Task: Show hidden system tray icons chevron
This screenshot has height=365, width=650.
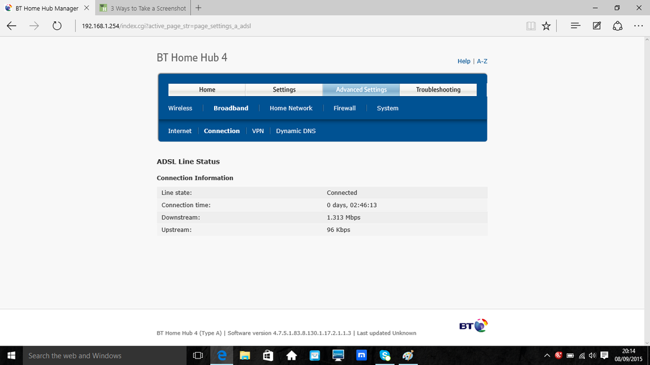Action: tap(547, 355)
